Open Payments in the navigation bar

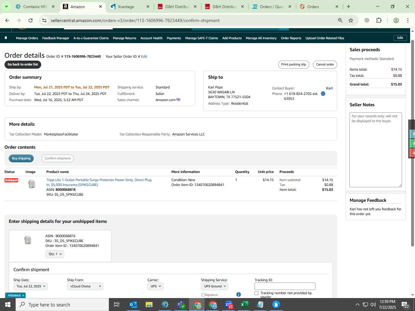click(x=174, y=38)
